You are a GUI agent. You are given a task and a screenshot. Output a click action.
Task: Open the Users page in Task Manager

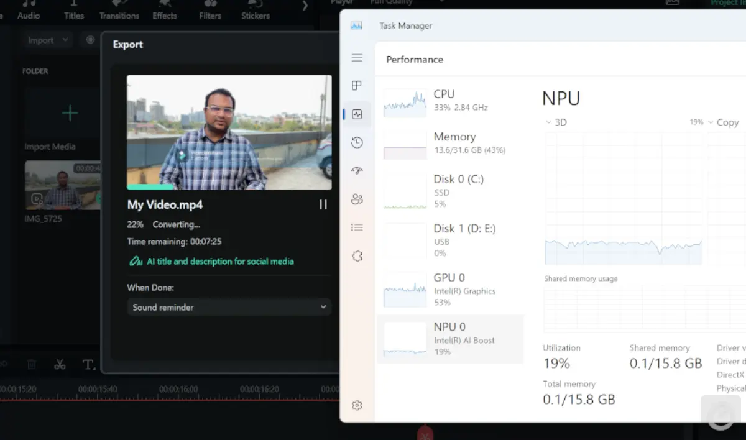tap(357, 199)
